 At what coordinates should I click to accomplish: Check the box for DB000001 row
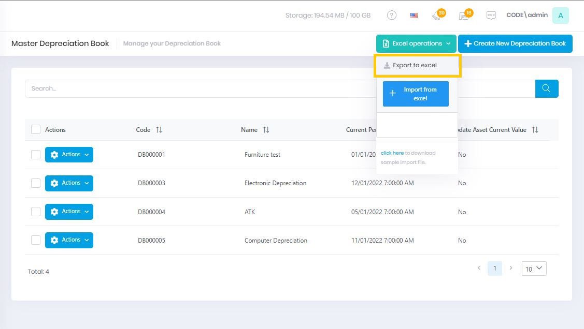(36, 155)
